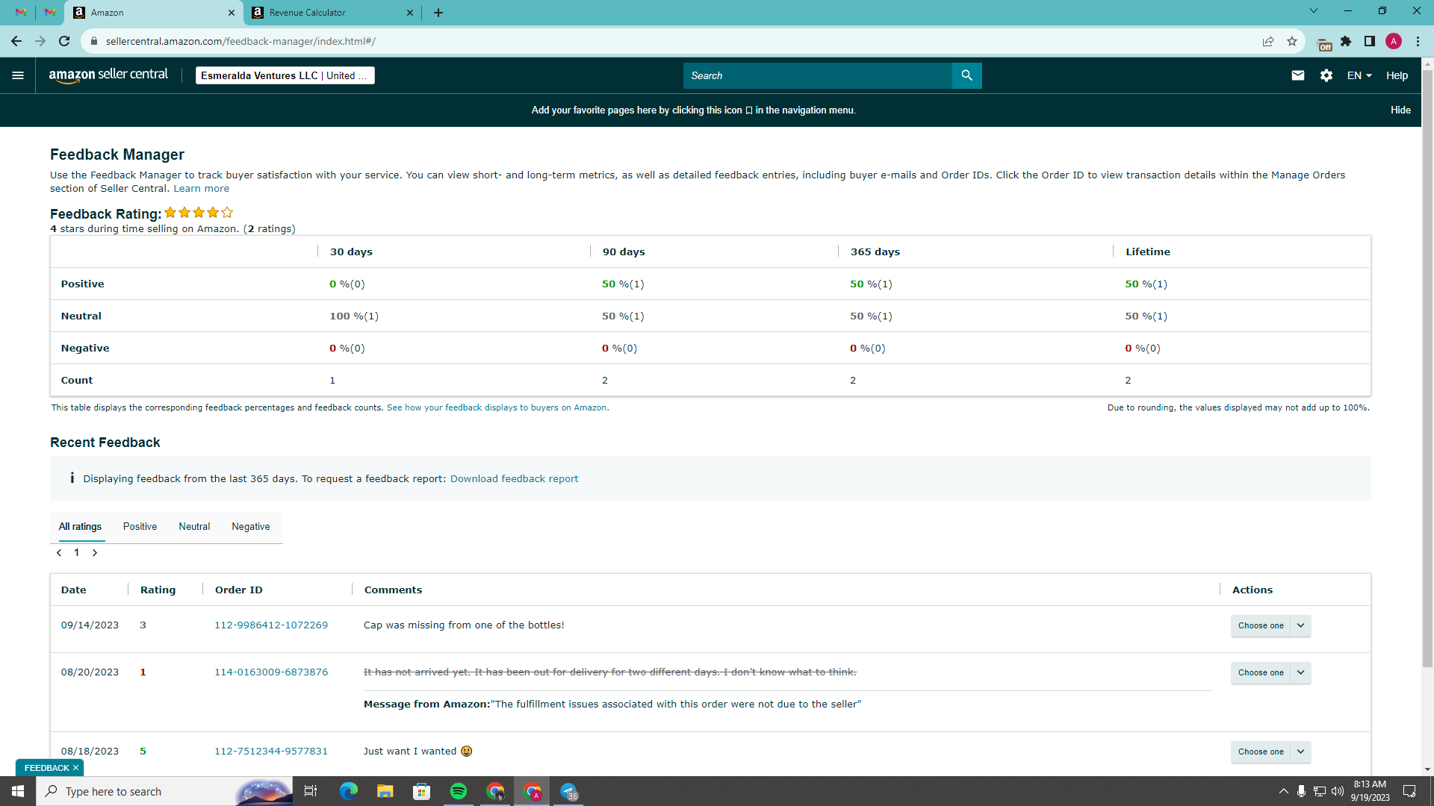This screenshot has height=806, width=1434.
Task: Open the Windows notification center icon
Action: 1410,791
